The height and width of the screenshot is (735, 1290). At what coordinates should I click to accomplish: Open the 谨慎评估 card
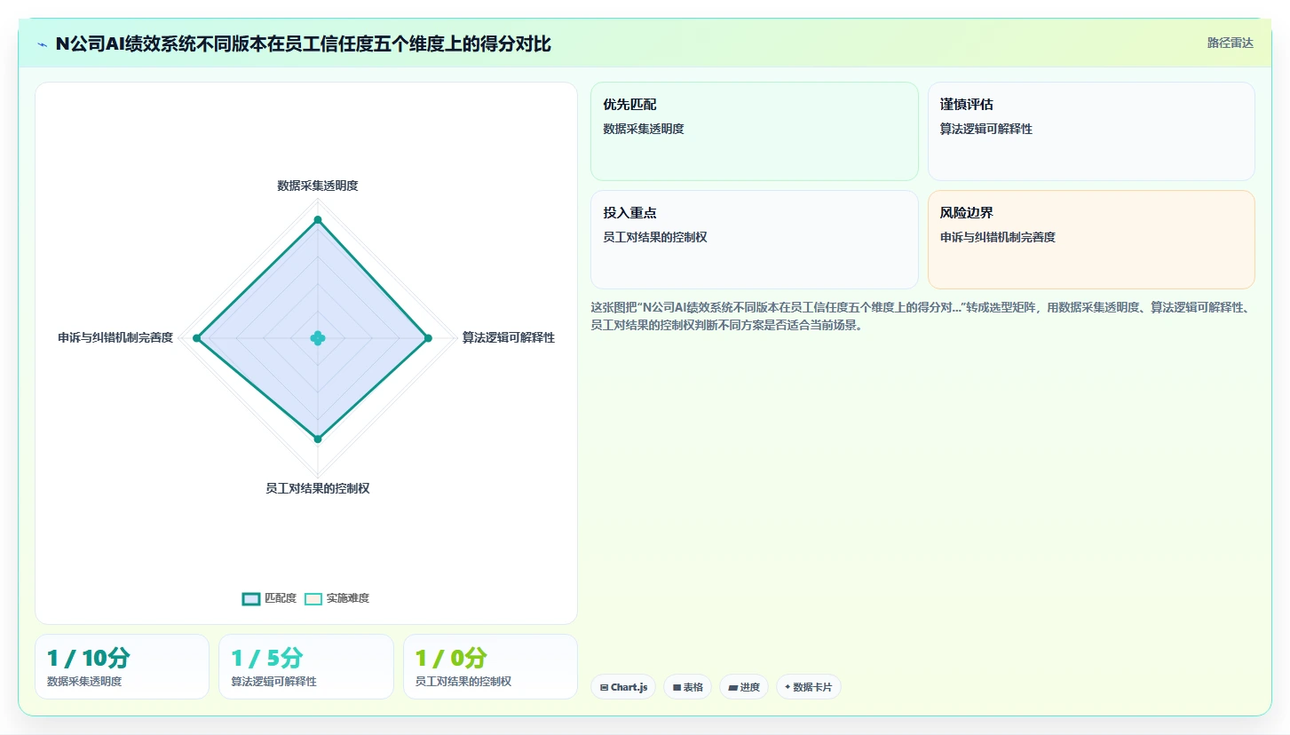point(1091,131)
